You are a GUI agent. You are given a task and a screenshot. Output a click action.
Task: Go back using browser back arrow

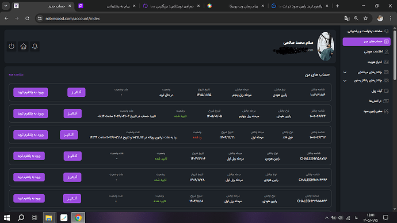click(6, 18)
